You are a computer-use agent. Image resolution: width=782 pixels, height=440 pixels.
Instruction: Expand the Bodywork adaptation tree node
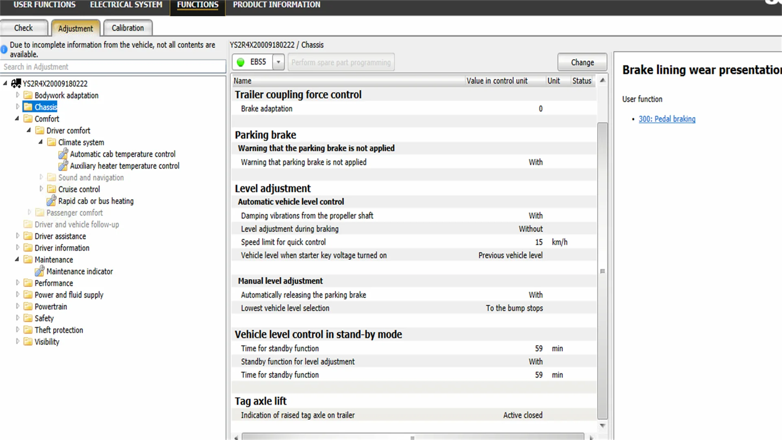coord(18,95)
